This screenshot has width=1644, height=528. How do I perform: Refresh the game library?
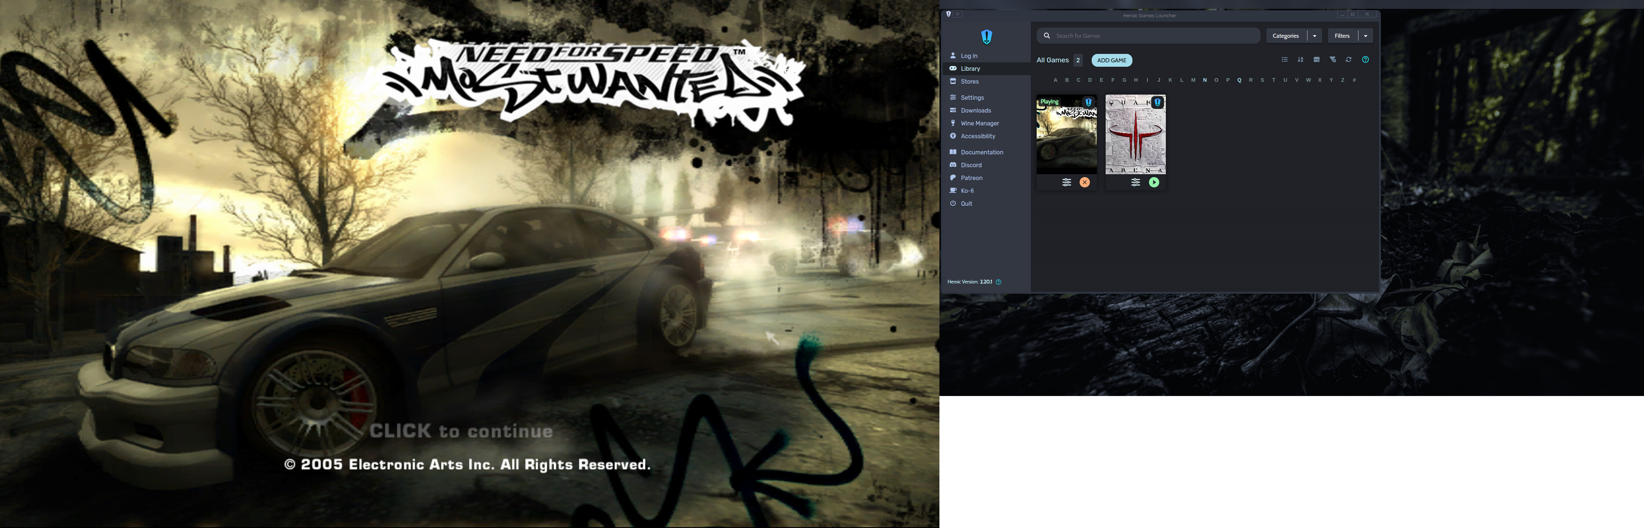[x=1349, y=60]
